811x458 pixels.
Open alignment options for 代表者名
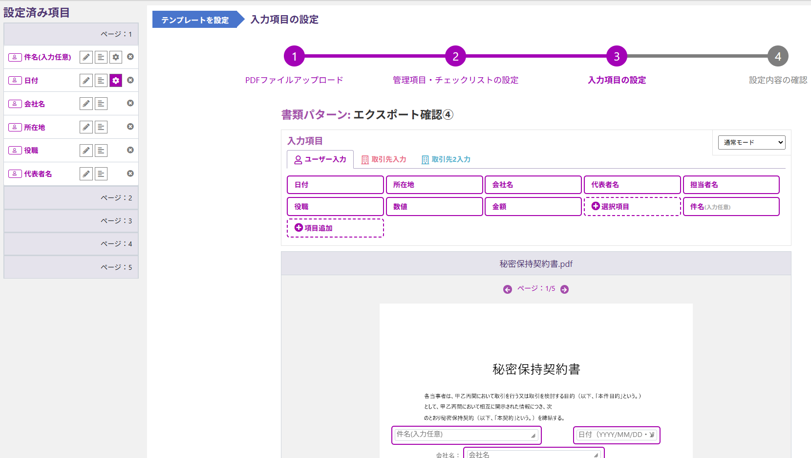(x=101, y=174)
